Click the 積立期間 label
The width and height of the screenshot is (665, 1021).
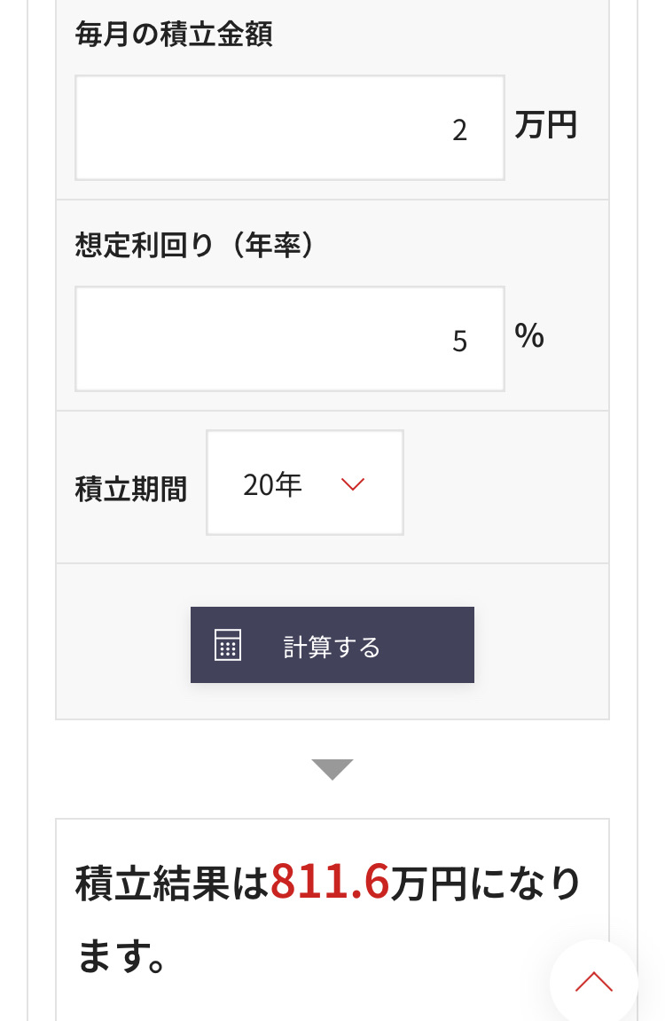(131, 489)
